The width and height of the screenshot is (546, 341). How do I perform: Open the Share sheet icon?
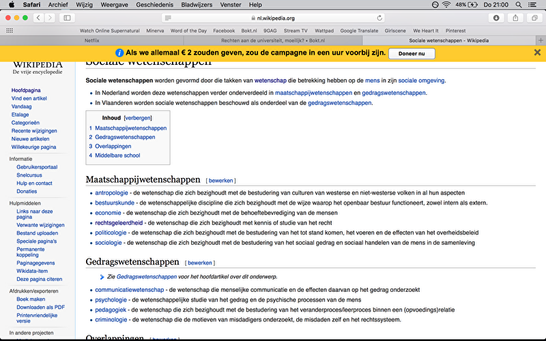click(x=515, y=18)
